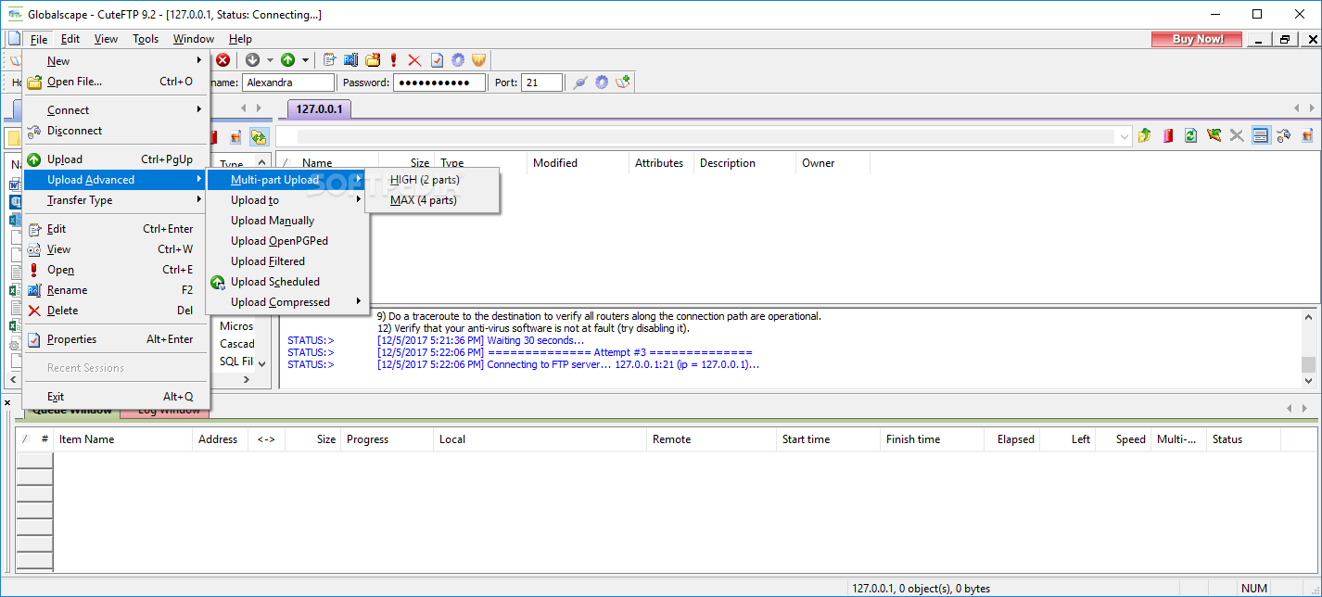Viewport: 1322px width, 597px height.
Task: Click the red X Delete toolbar icon
Action: (414, 60)
